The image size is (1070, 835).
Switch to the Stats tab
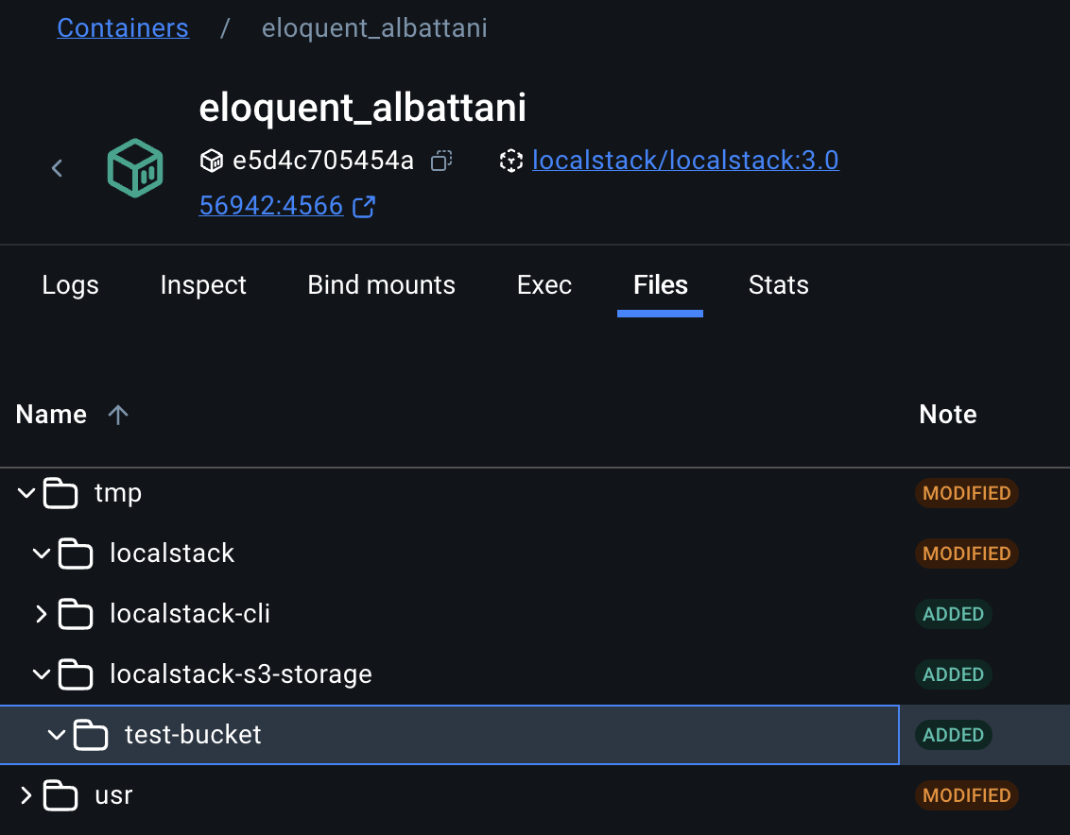[778, 285]
